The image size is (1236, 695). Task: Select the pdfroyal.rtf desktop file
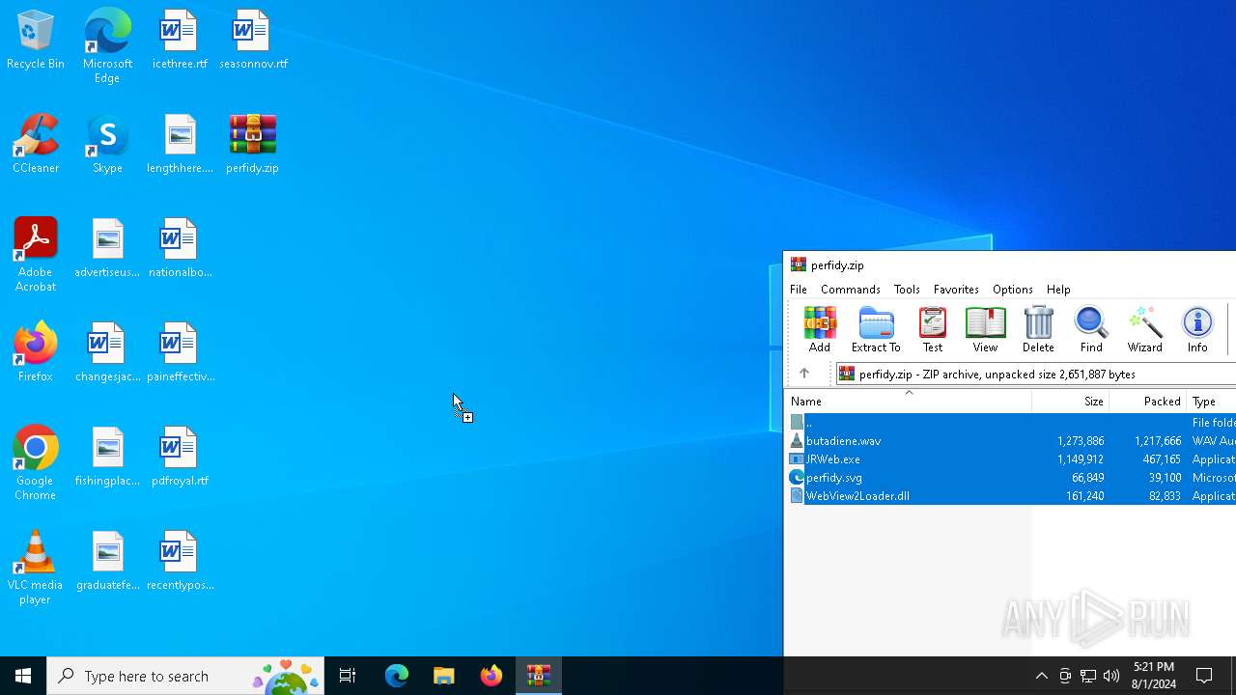point(180,458)
